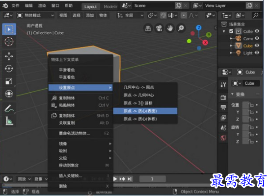Open the View Layer properties tab

[223, 118]
